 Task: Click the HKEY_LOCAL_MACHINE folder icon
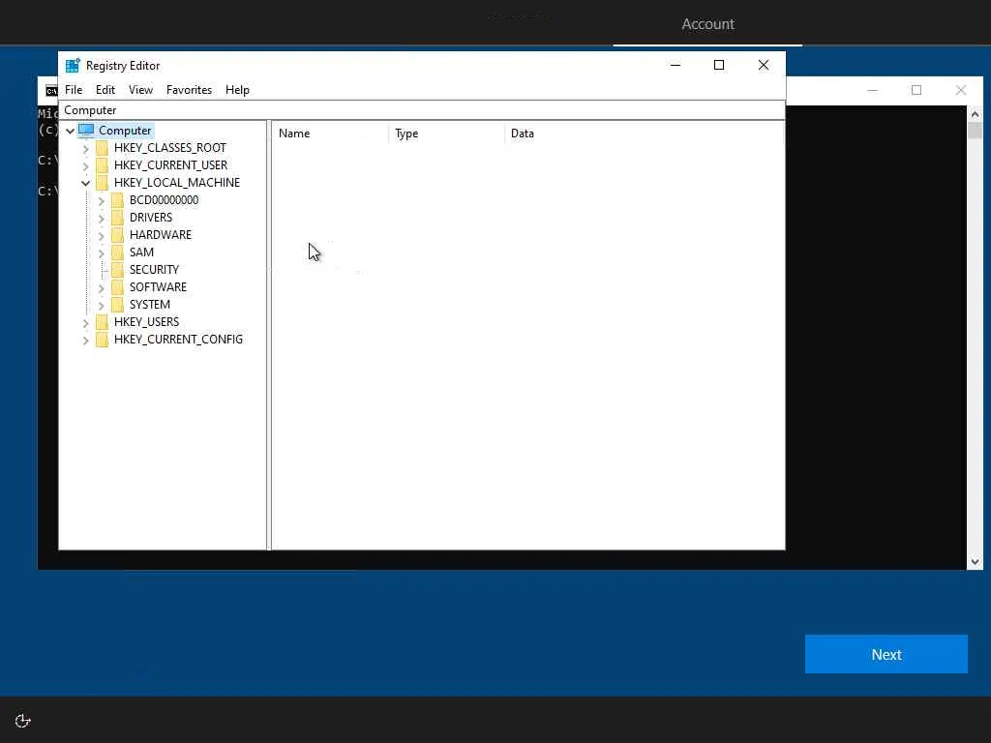[102, 183]
